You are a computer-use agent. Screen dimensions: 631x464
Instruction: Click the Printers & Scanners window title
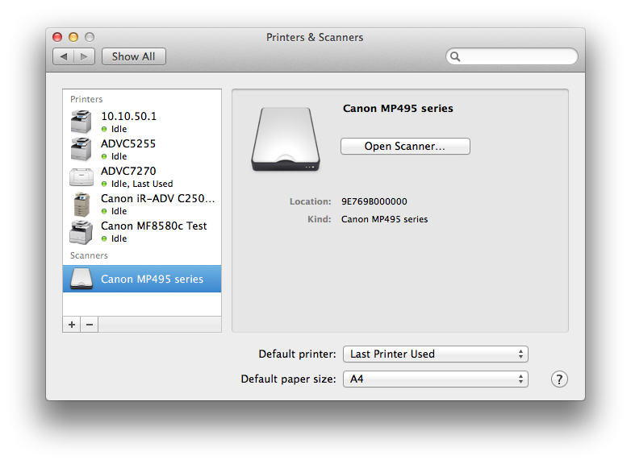point(315,37)
